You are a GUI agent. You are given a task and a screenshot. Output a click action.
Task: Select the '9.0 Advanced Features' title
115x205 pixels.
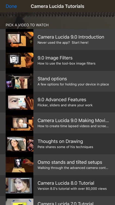62,99
